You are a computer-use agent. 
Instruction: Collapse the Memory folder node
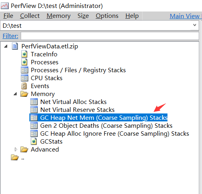click(x=15, y=94)
